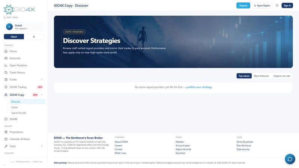Click the Guest avatar circle
The width and height of the screenshot is (299, 168).
point(9,27)
